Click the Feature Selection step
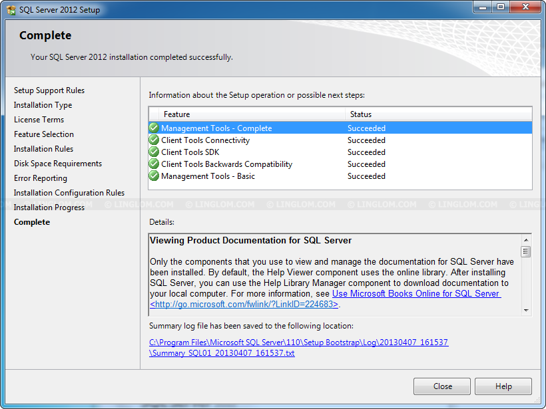The height and width of the screenshot is (409, 546). (44, 134)
